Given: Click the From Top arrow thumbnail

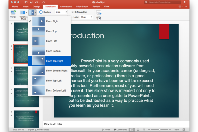Looking at the screenshot, I should pos(39,31).
